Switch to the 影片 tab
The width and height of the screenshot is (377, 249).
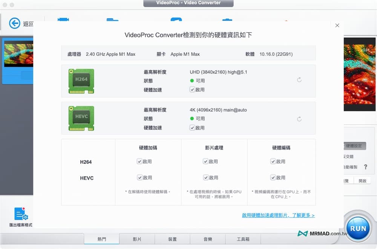click(x=137, y=239)
